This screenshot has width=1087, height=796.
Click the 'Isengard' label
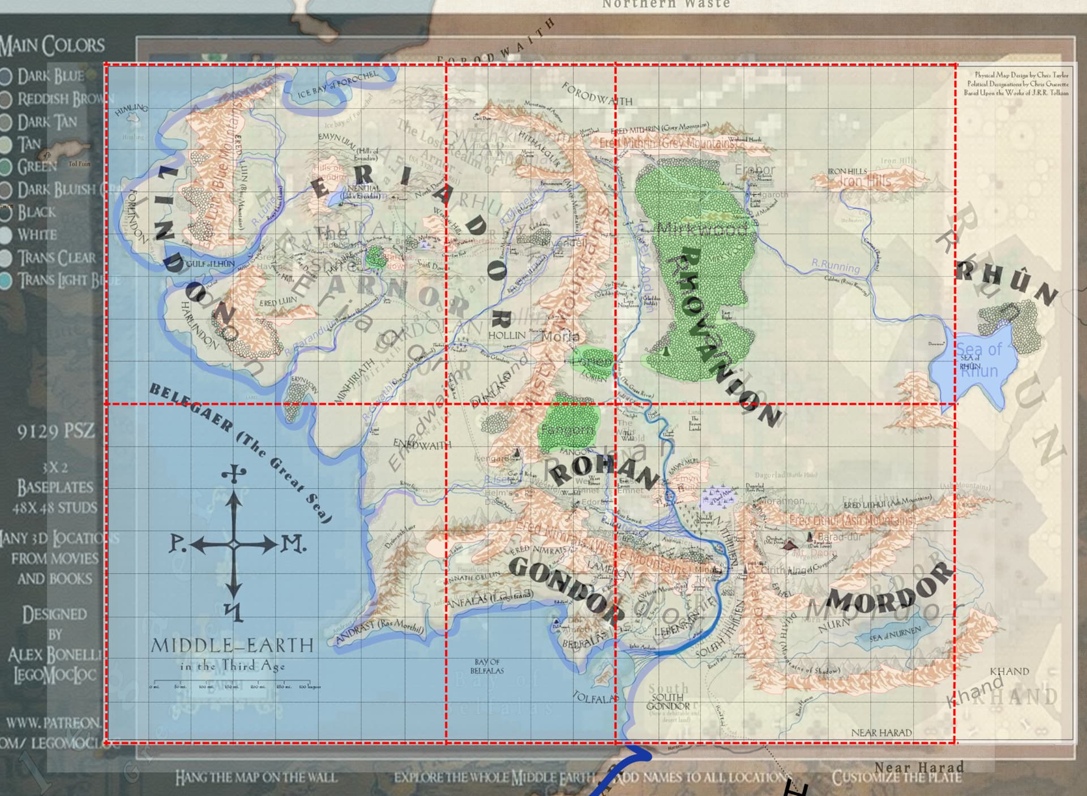click(x=493, y=458)
